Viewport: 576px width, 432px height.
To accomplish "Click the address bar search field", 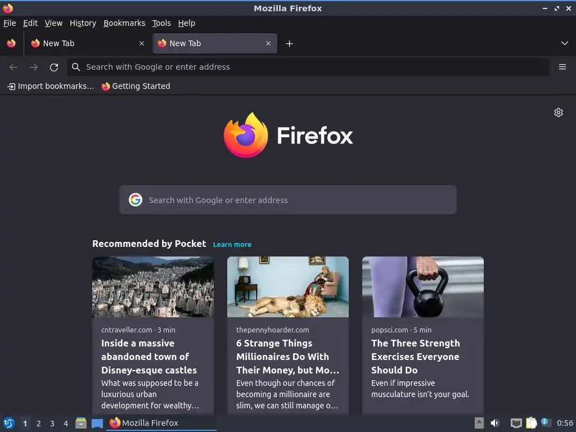I will [x=308, y=67].
